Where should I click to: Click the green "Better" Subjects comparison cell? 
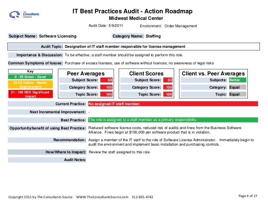click(237, 80)
